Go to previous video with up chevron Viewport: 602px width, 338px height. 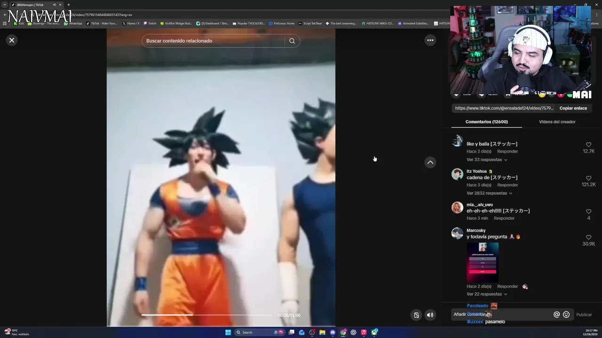pos(430,162)
